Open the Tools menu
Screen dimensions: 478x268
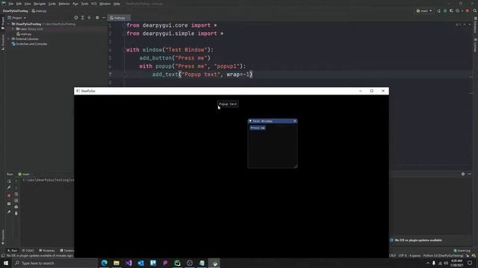click(84, 4)
